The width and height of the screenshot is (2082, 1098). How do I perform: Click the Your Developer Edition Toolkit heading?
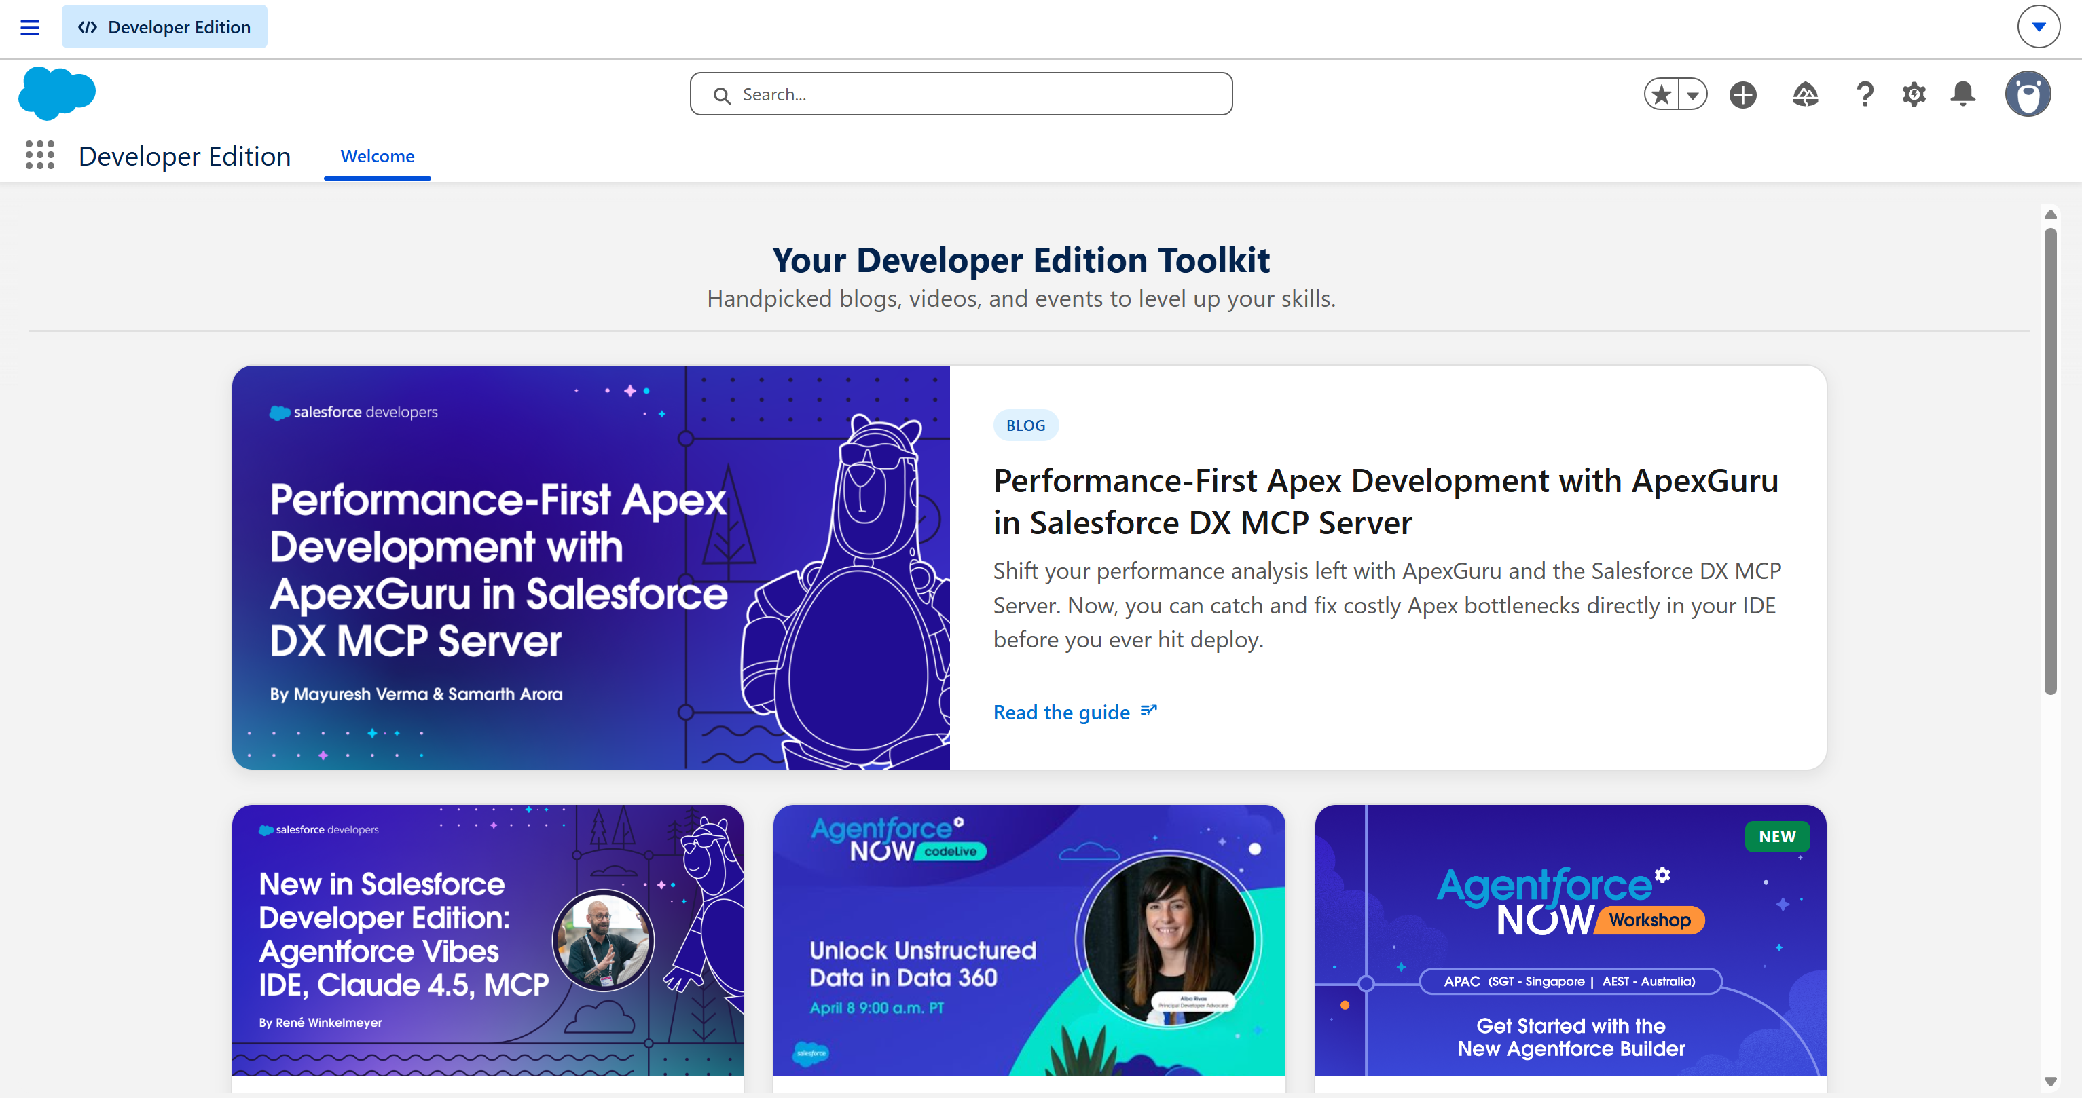pos(1021,260)
